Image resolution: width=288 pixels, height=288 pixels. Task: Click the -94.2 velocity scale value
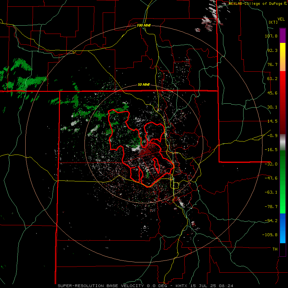pos(271,221)
